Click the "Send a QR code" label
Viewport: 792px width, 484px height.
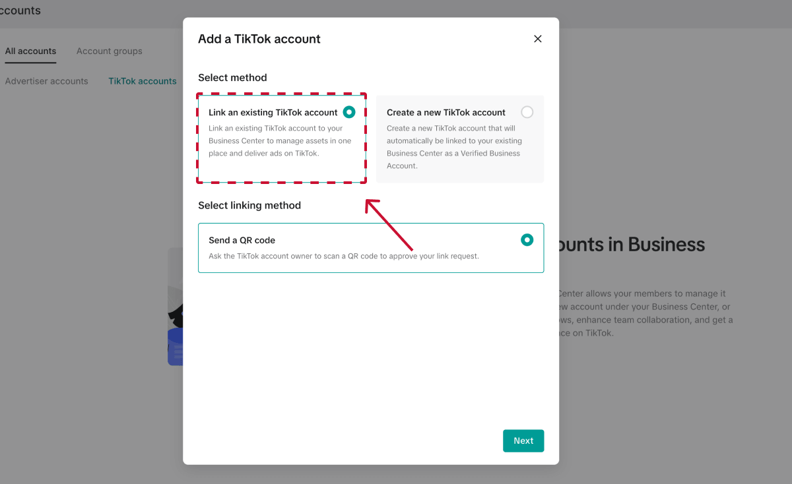tap(242, 241)
